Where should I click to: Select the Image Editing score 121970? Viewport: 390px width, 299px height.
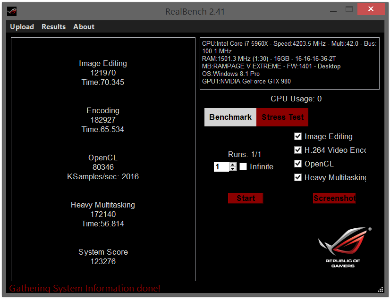point(103,73)
